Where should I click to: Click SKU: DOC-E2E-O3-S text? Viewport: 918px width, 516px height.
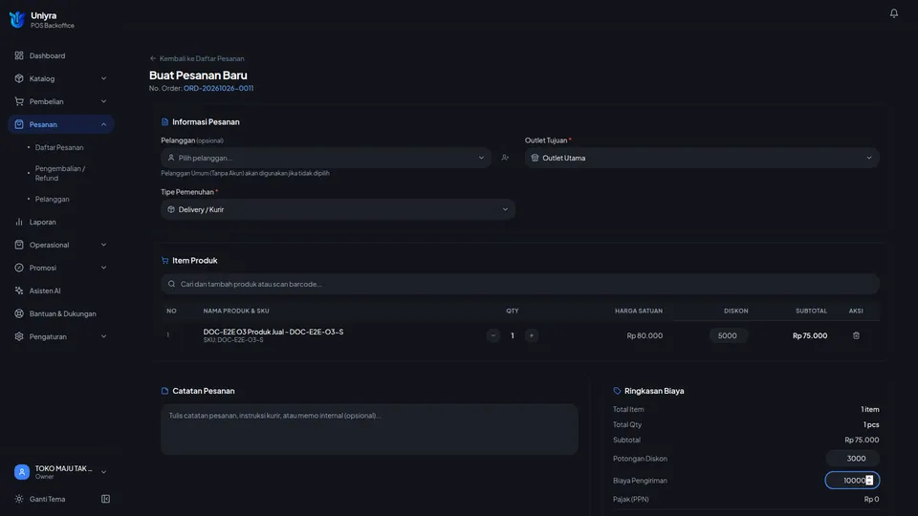(x=233, y=340)
